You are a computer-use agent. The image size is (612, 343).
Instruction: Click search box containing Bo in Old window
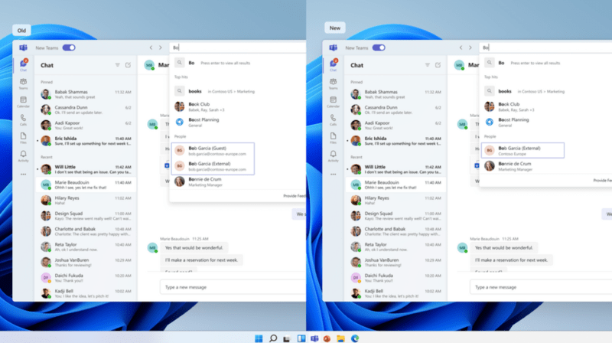(238, 47)
